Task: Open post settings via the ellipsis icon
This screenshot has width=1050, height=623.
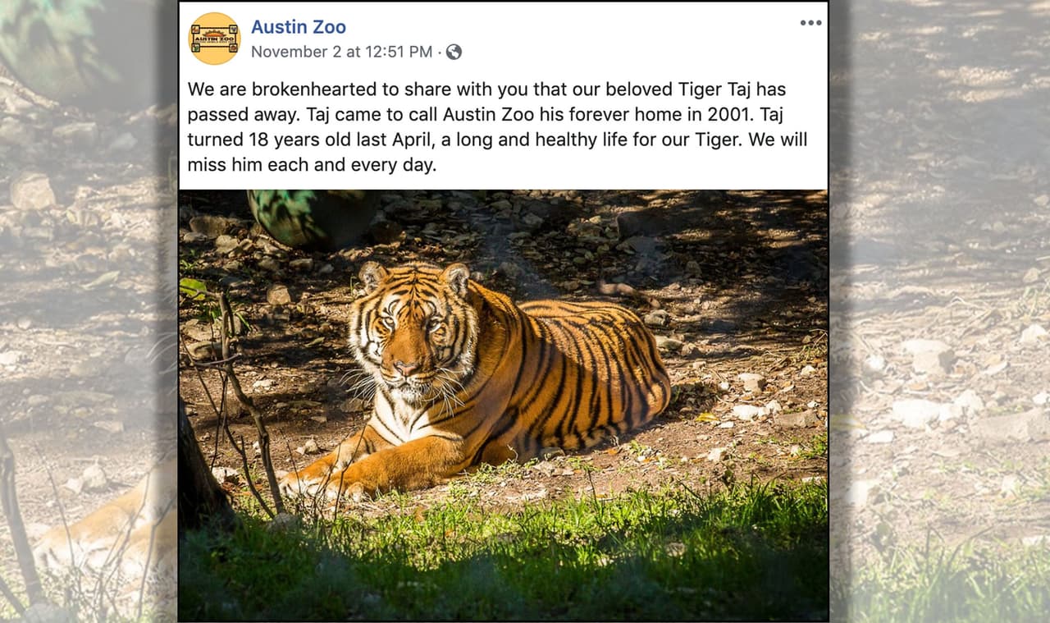Action: click(x=810, y=22)
